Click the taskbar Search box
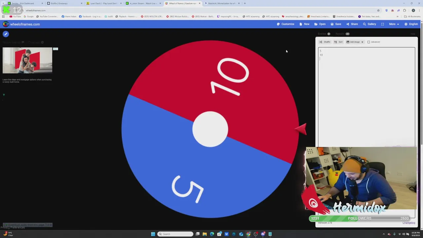The image size is (423, 238). coord(175,234)
